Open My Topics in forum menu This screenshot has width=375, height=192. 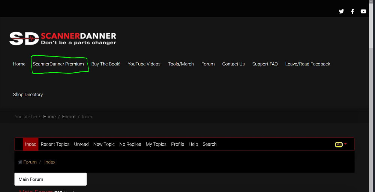[156, 144]
